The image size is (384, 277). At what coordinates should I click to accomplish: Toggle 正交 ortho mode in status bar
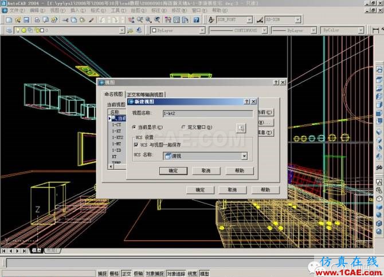[x=126, y=274]
